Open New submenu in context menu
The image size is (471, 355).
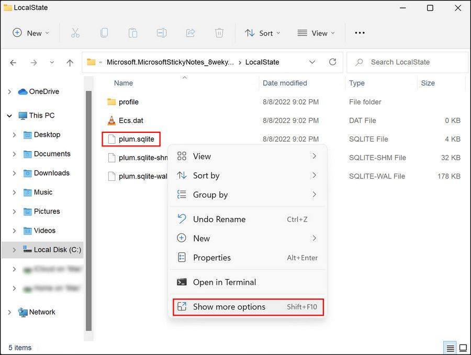click(x=248, y=238)
